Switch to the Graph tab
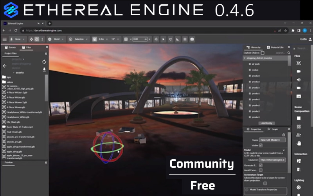This screenshot has width=313, height=196. tap(272, 129)
